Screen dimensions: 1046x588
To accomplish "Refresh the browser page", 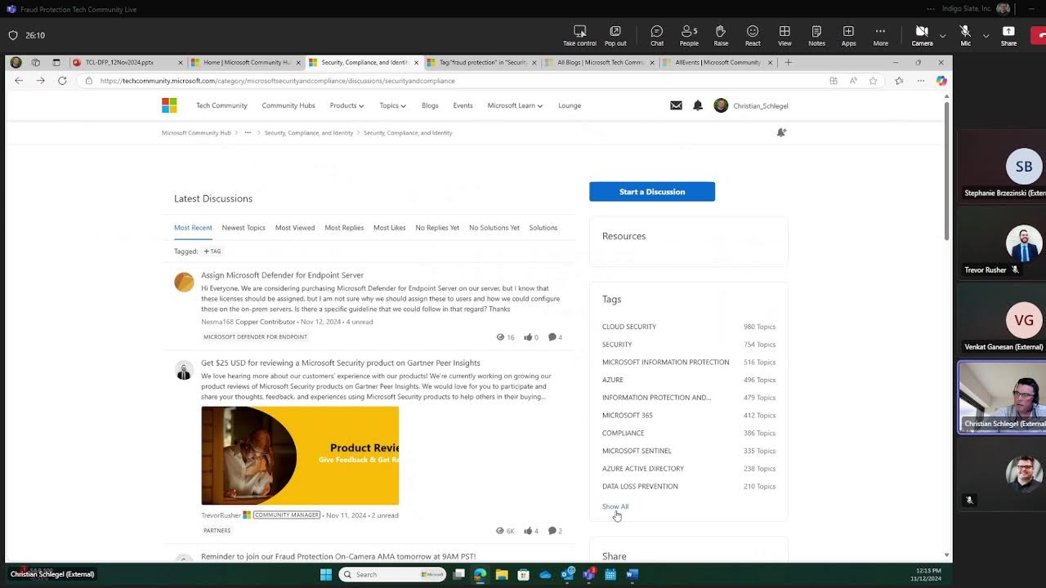I will click(62, 81).
